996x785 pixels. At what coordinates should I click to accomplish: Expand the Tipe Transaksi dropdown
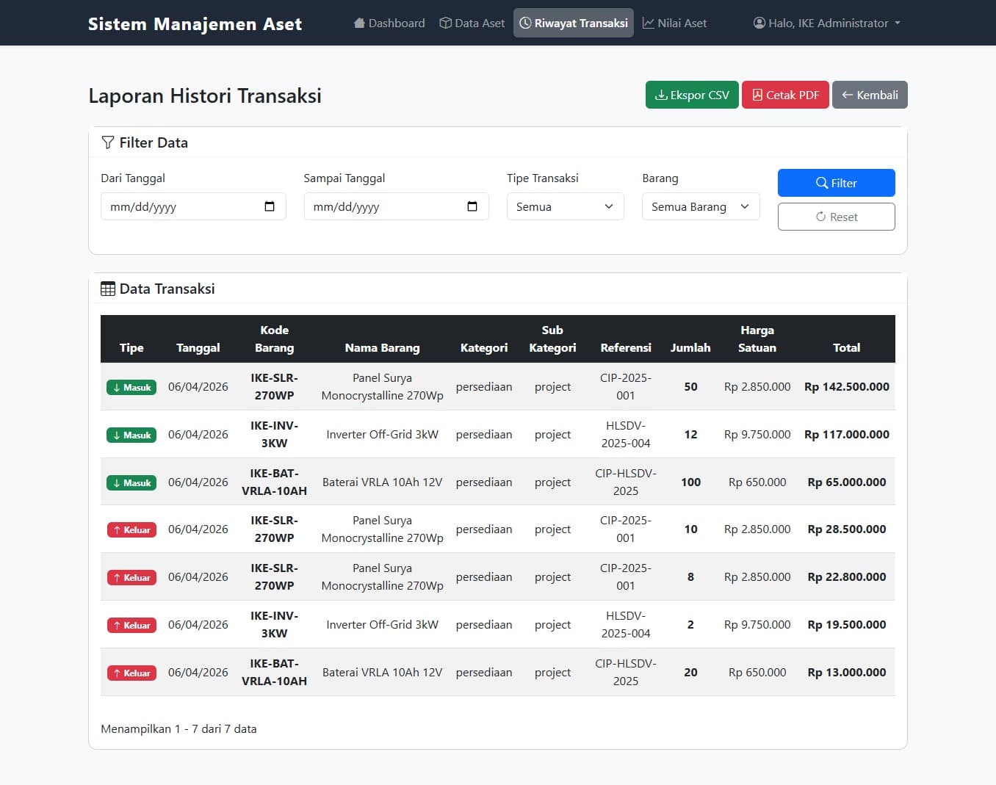[x=565, y=206]
